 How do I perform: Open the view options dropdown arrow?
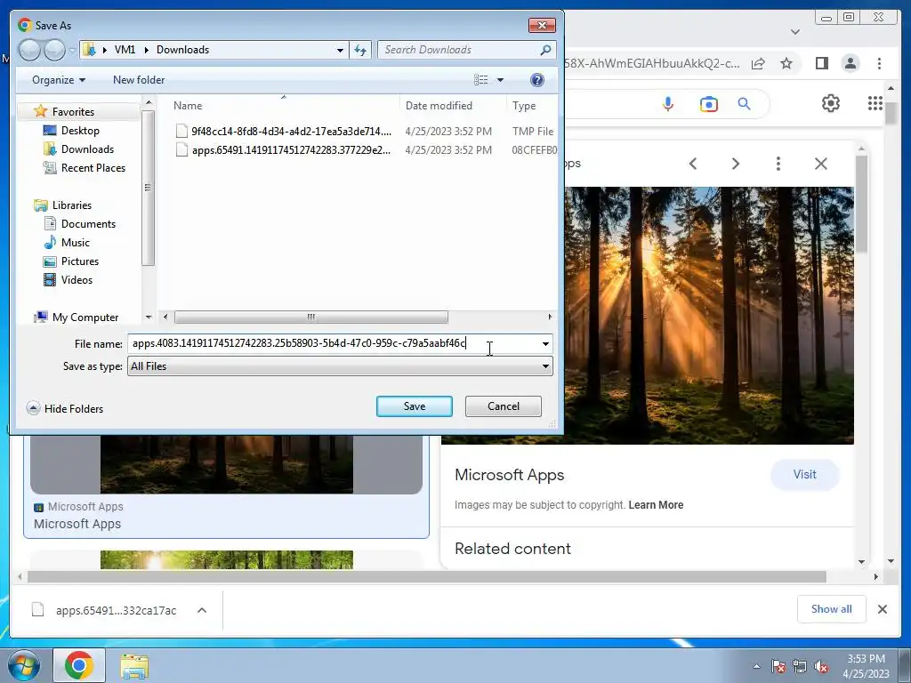click(500, 80)
